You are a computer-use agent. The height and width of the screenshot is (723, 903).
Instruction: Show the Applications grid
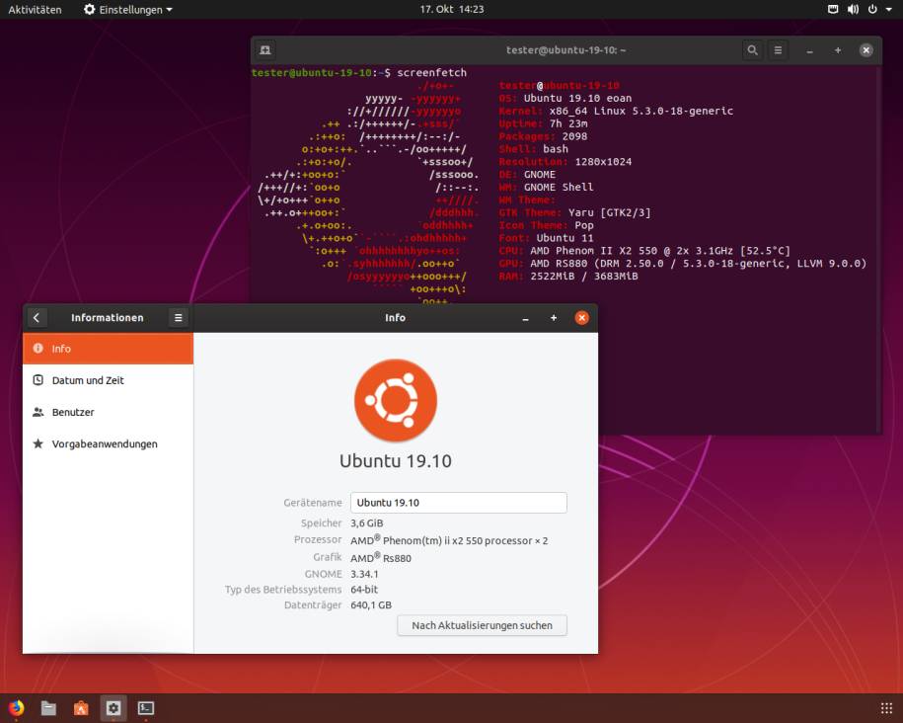pyautogui.click(x=885, y=706)
